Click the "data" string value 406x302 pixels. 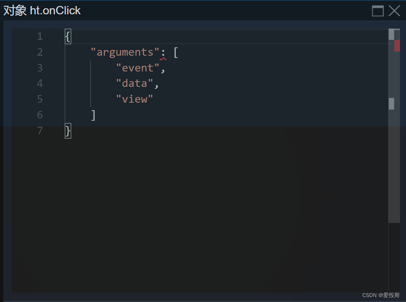tap(134, 83)
